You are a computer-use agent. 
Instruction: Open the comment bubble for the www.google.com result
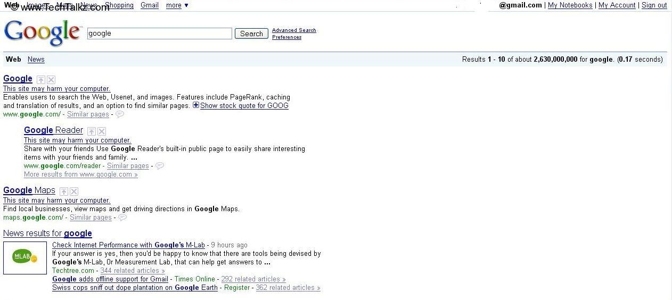120,114
